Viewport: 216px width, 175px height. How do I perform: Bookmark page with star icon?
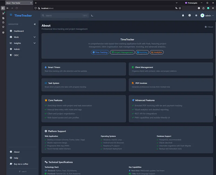(x=180, y=8)
